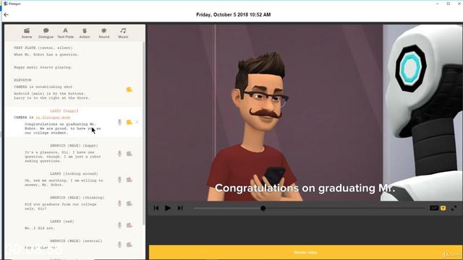Click microphone icon of Congratulations dialogue
This screenshot has height=260, width=463.
point(119,122)
